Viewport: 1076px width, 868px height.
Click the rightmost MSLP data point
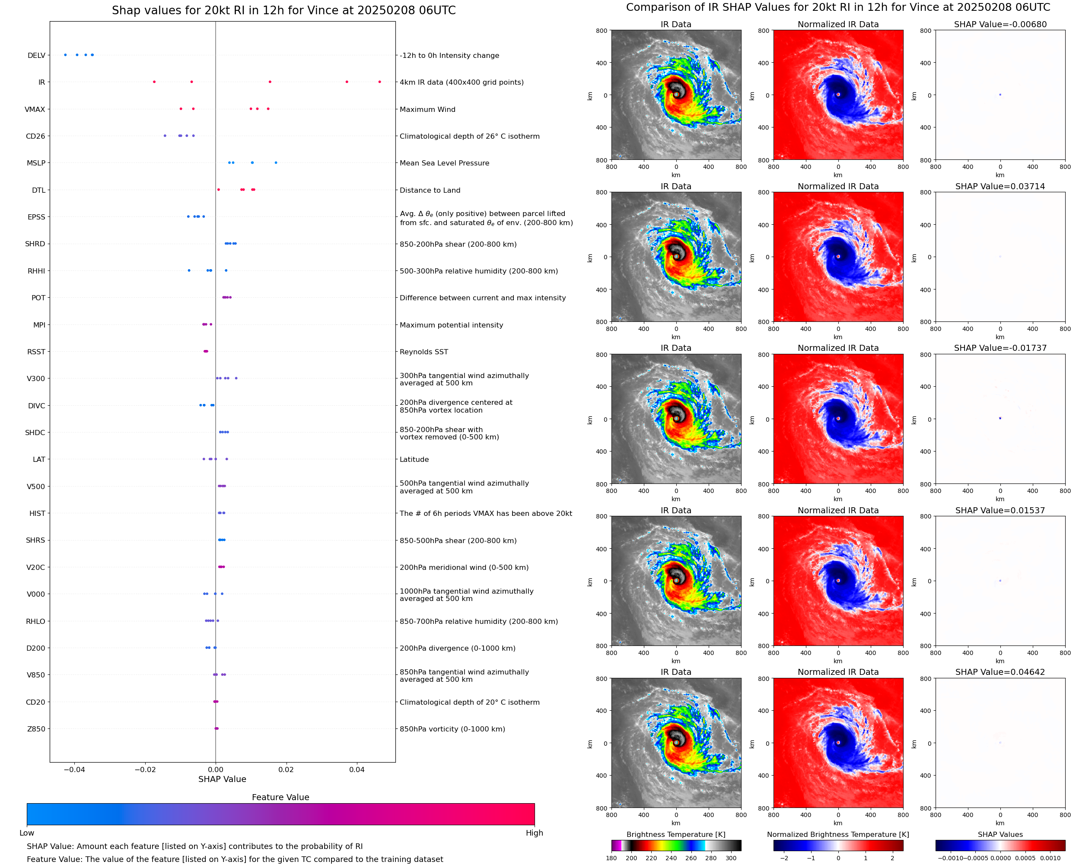[276, 162]
